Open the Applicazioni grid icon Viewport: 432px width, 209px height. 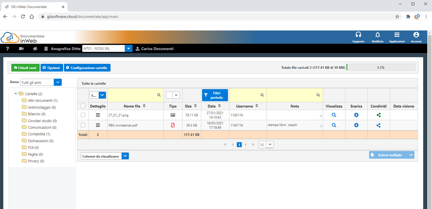pyautogui.click(x=397, y=35)
